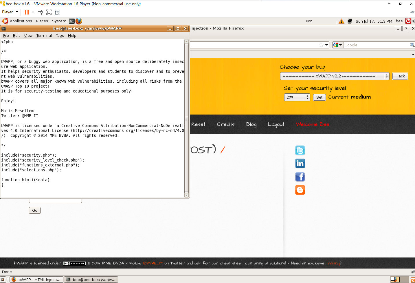The width and height of the screenshot is (415, 283).
Task: Click the Welcome Bee text
Action: (x=313, y=124)
